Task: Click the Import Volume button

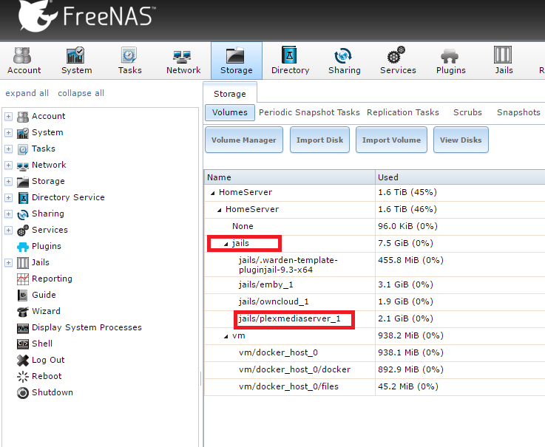Action: coord(391,140)
